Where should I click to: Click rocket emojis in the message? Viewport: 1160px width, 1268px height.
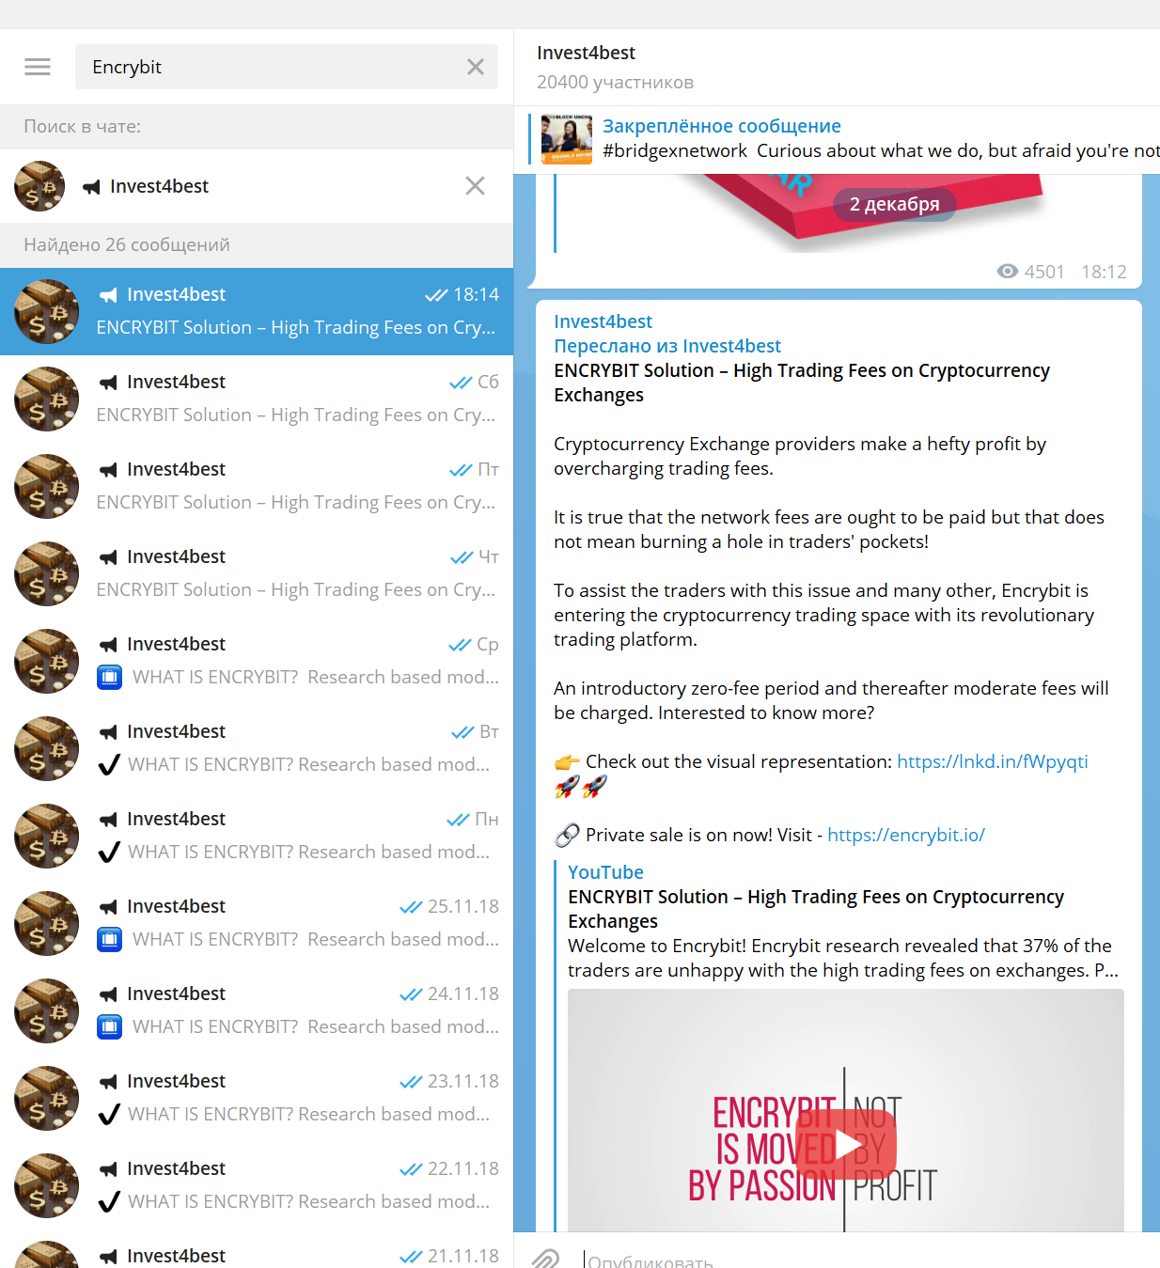click(x=581, y=787)
